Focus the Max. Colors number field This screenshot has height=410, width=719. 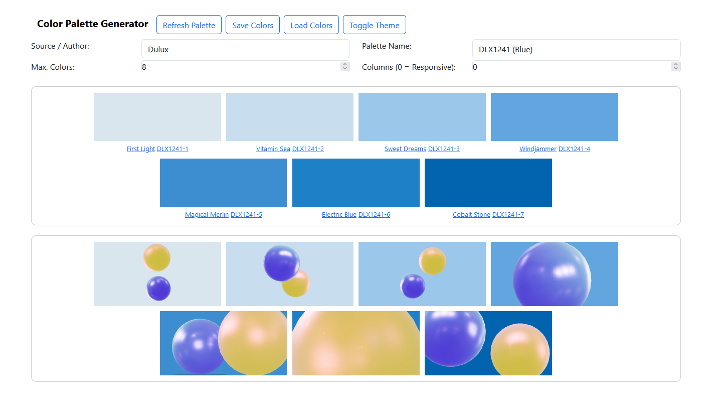246,66
